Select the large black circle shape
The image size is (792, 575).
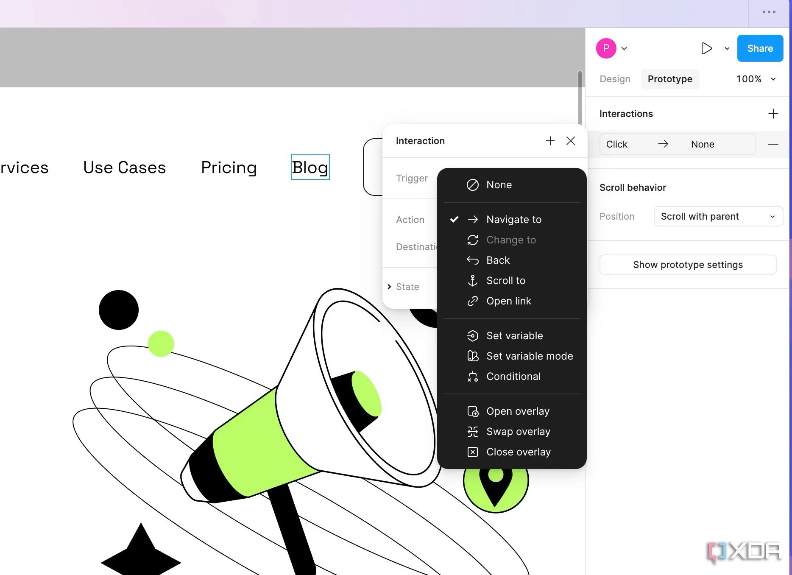tap(119, 310)
